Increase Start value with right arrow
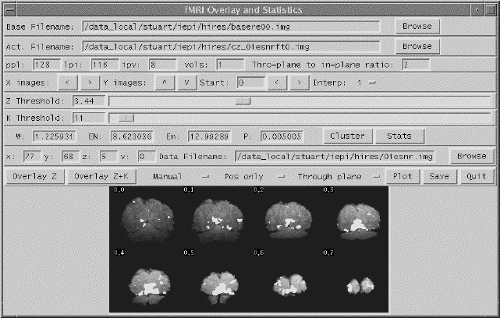 point(296,82)
